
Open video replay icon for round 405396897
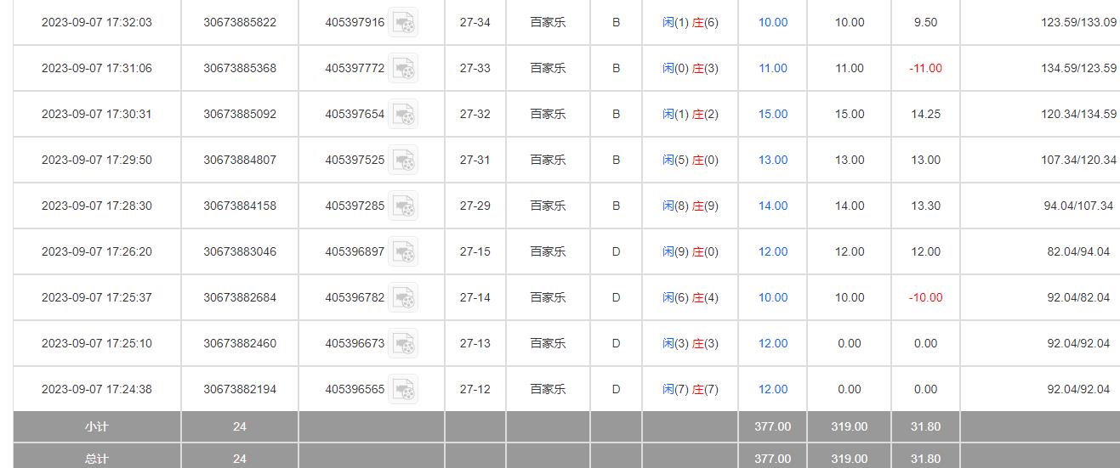[x=403, y=252]
